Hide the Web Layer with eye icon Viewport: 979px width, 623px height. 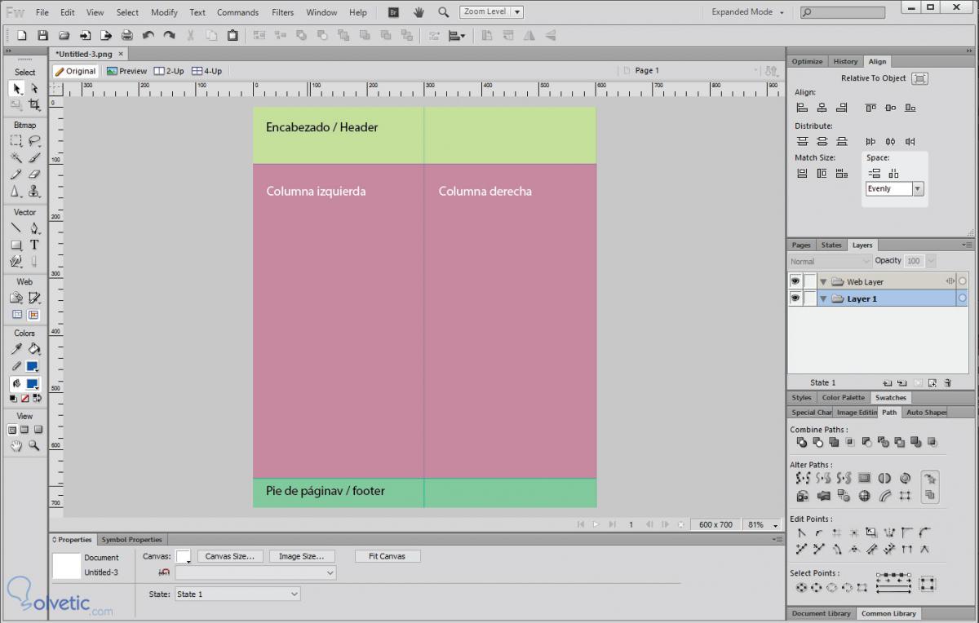(795, 281)
